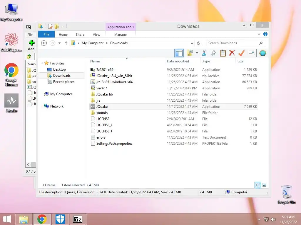The height and width of the screenshot is (225, 301).
Task: Click the folder options icon in toolbar
Action: click(x=190, y=53)
